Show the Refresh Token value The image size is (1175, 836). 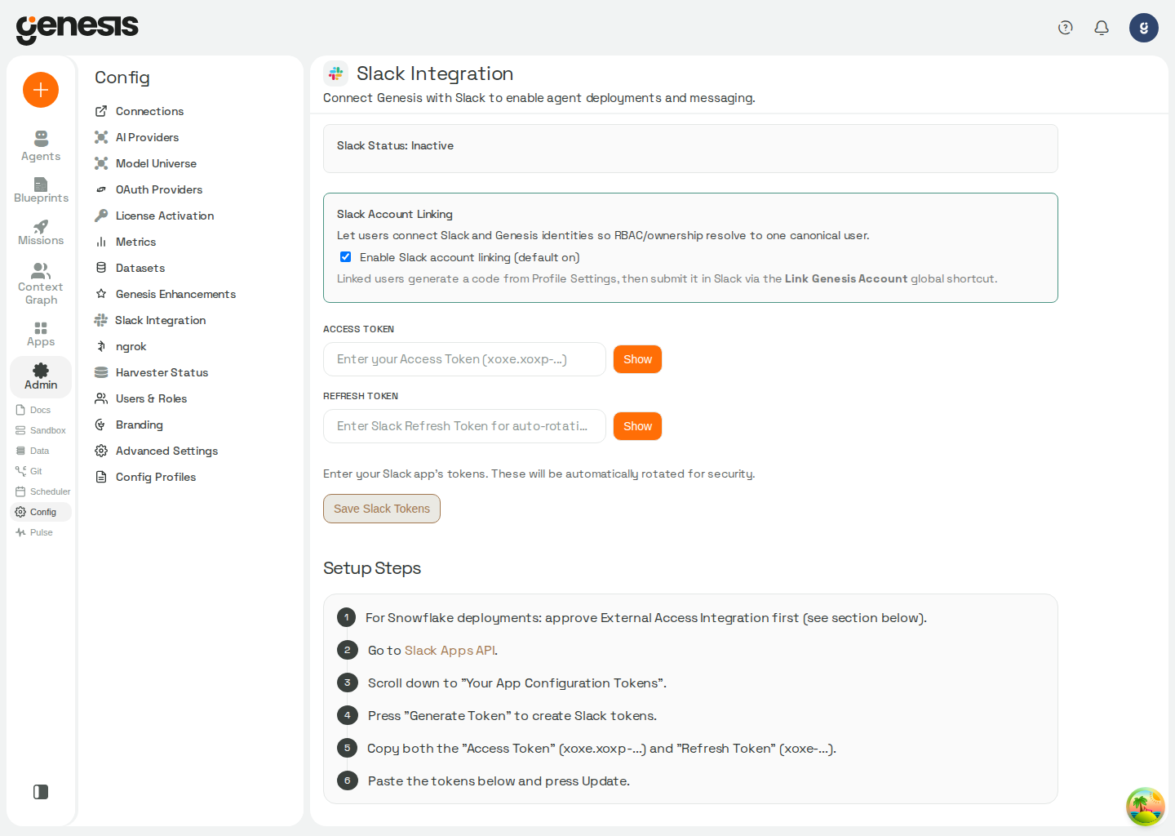coord(637,426)
